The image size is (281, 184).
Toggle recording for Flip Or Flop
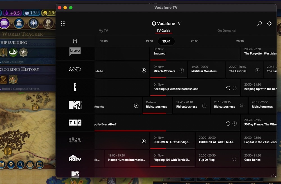235,159
